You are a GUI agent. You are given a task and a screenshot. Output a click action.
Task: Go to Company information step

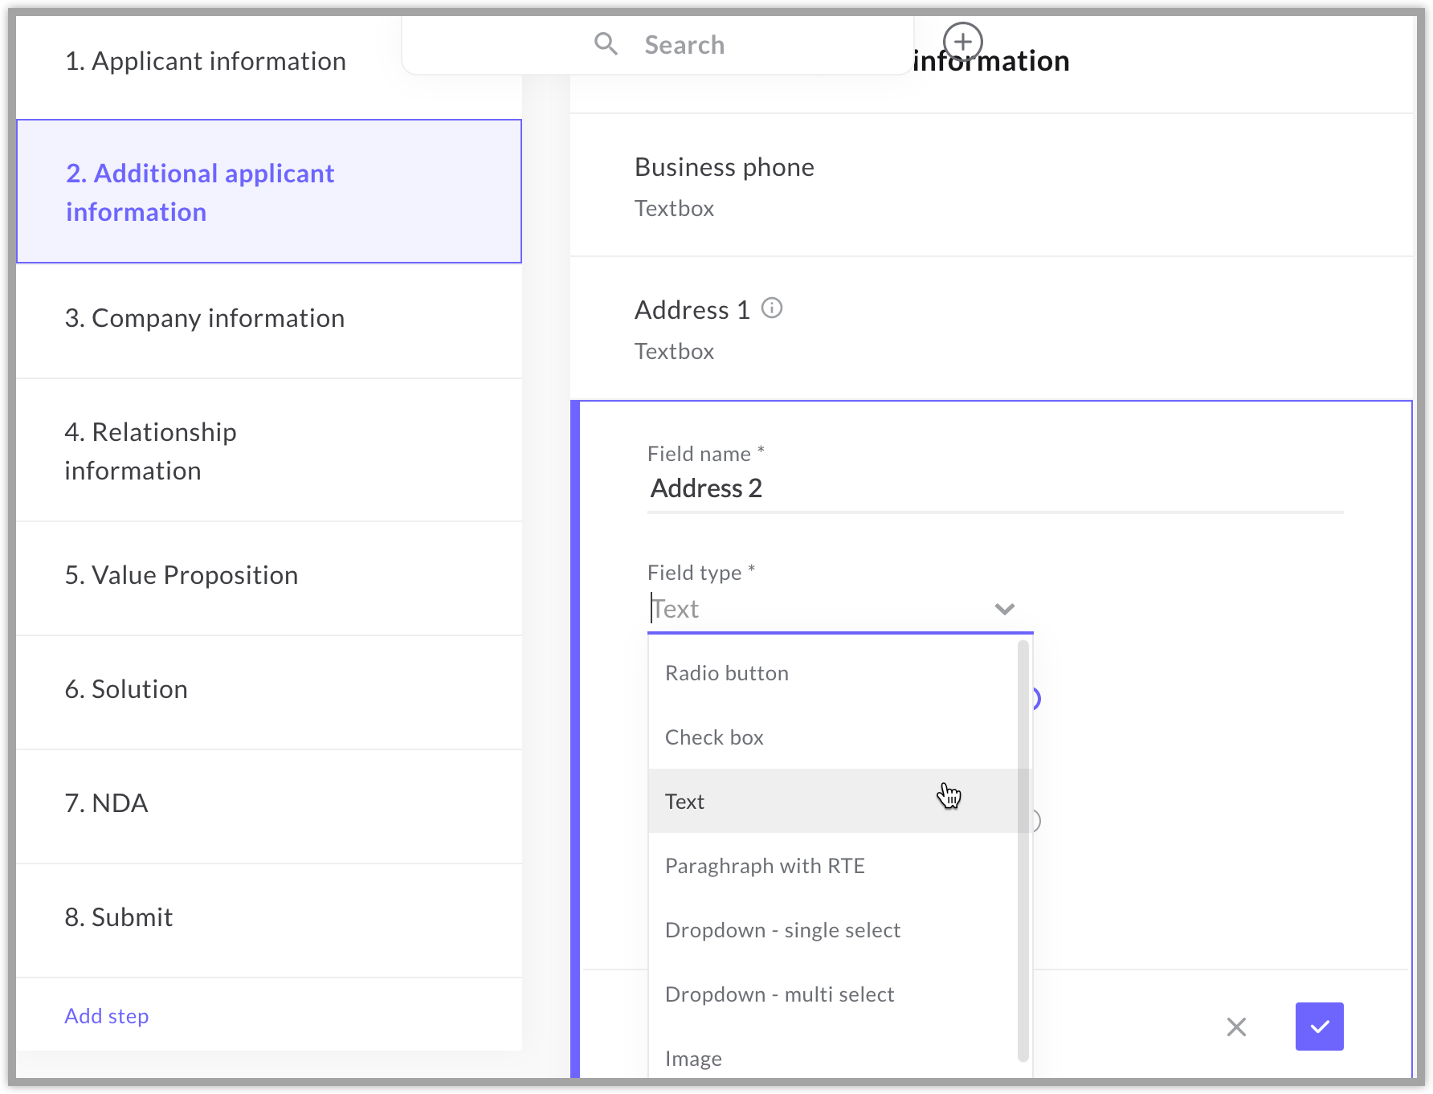pyautogui.click(x=205, y=318)
